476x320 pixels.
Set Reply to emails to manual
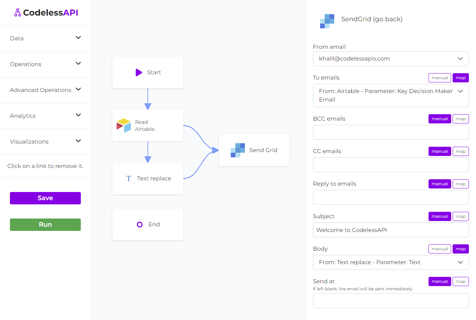[440, 184]
